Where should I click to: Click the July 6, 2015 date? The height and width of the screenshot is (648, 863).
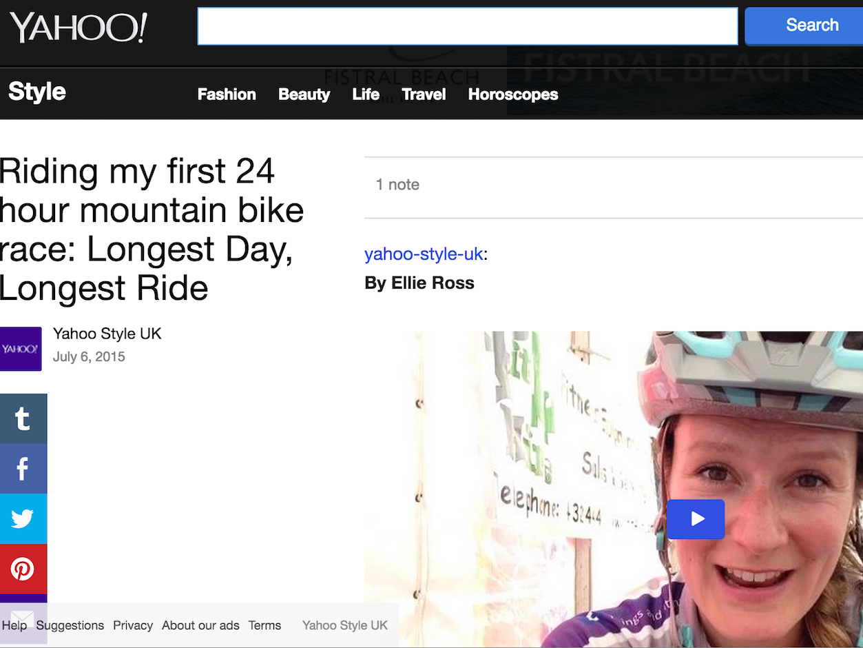89,357
